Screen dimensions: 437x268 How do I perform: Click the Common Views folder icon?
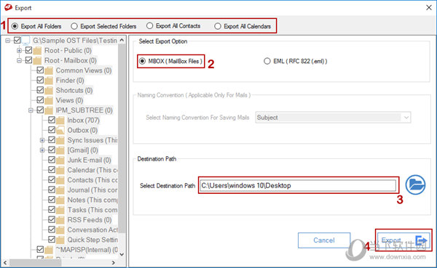[49, 70]
